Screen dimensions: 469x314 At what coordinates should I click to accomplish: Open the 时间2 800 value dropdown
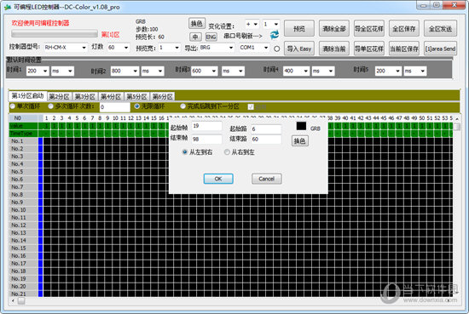pos(136,71)
